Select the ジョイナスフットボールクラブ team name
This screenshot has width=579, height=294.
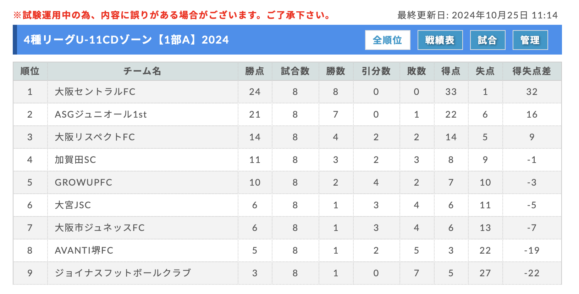point(123,273)
